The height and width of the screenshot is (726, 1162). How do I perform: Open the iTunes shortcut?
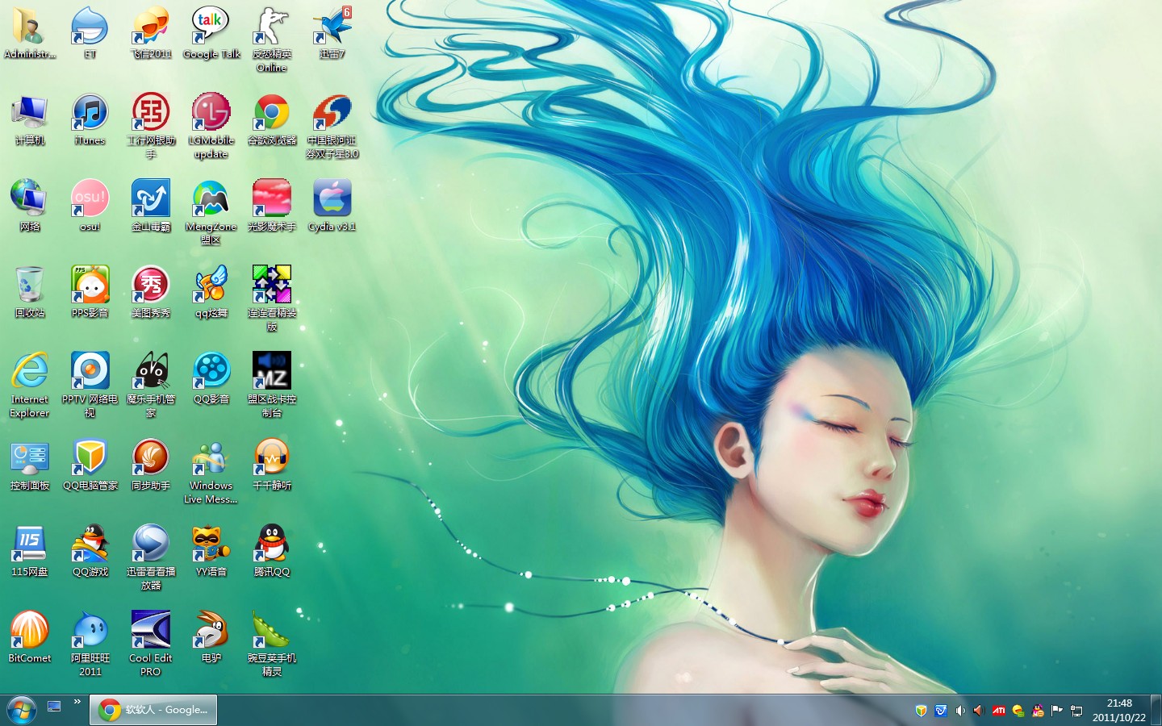90,120
